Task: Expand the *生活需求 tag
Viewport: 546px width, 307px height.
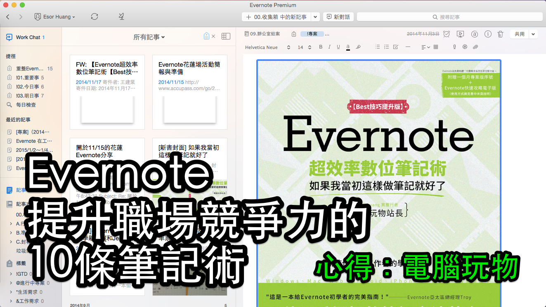Action: 11,292
